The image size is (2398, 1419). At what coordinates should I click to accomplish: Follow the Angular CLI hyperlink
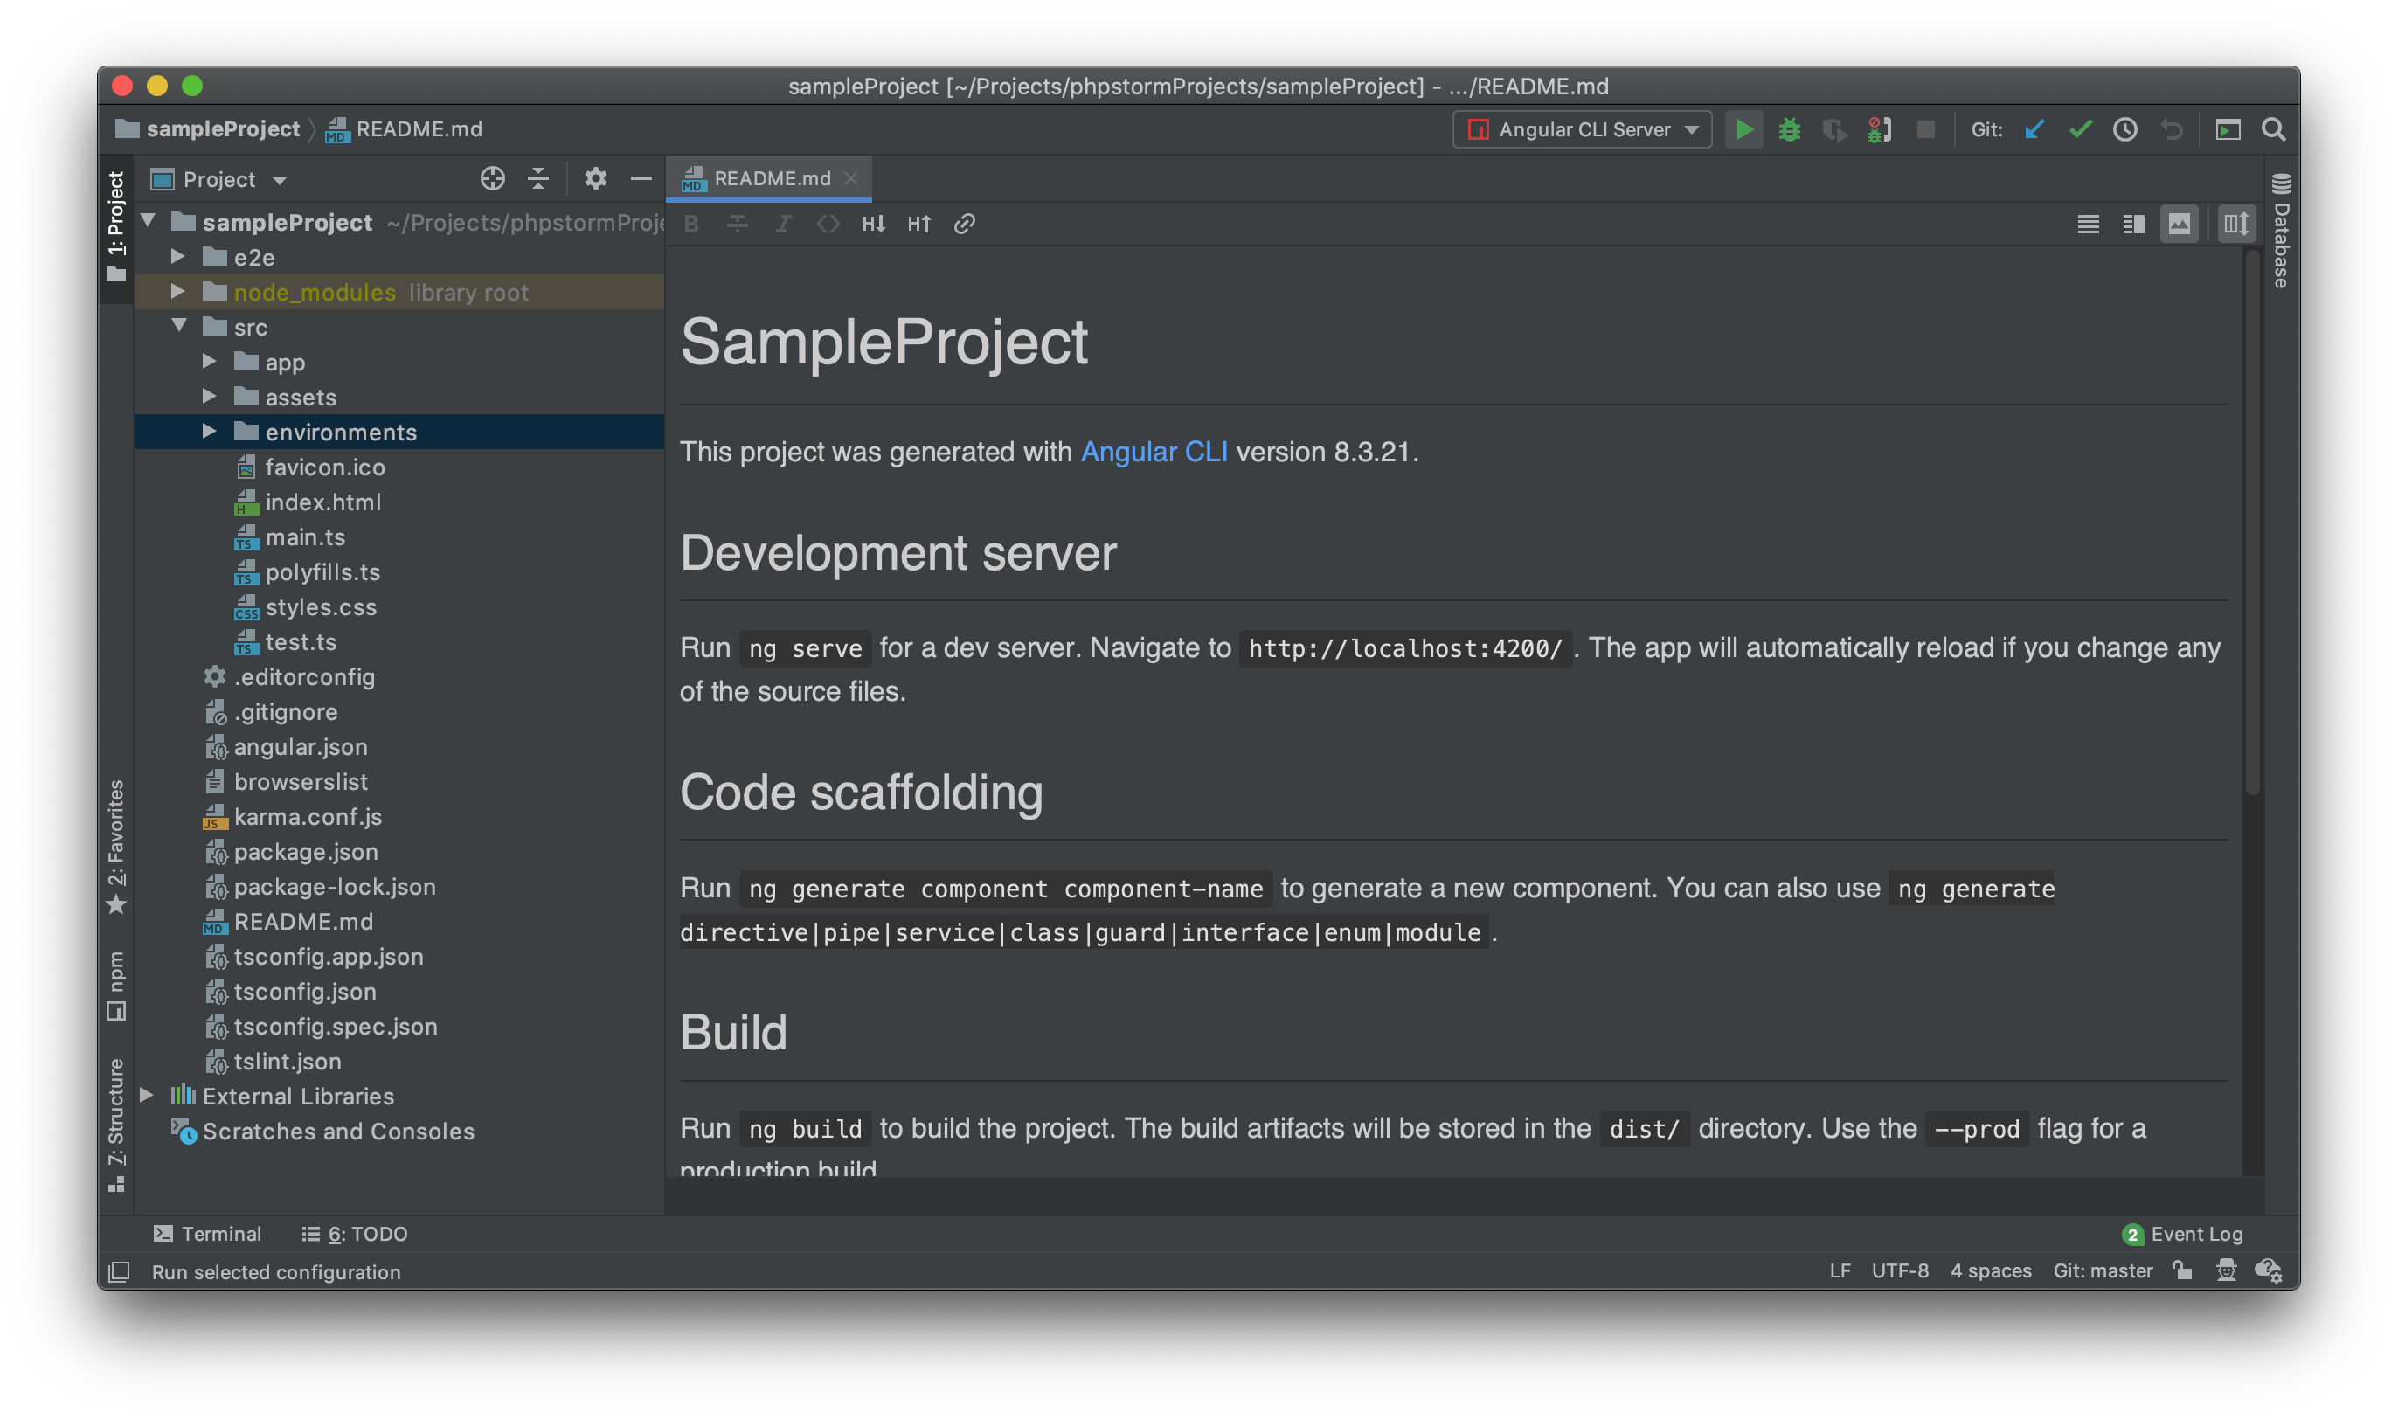(1153, 452)
